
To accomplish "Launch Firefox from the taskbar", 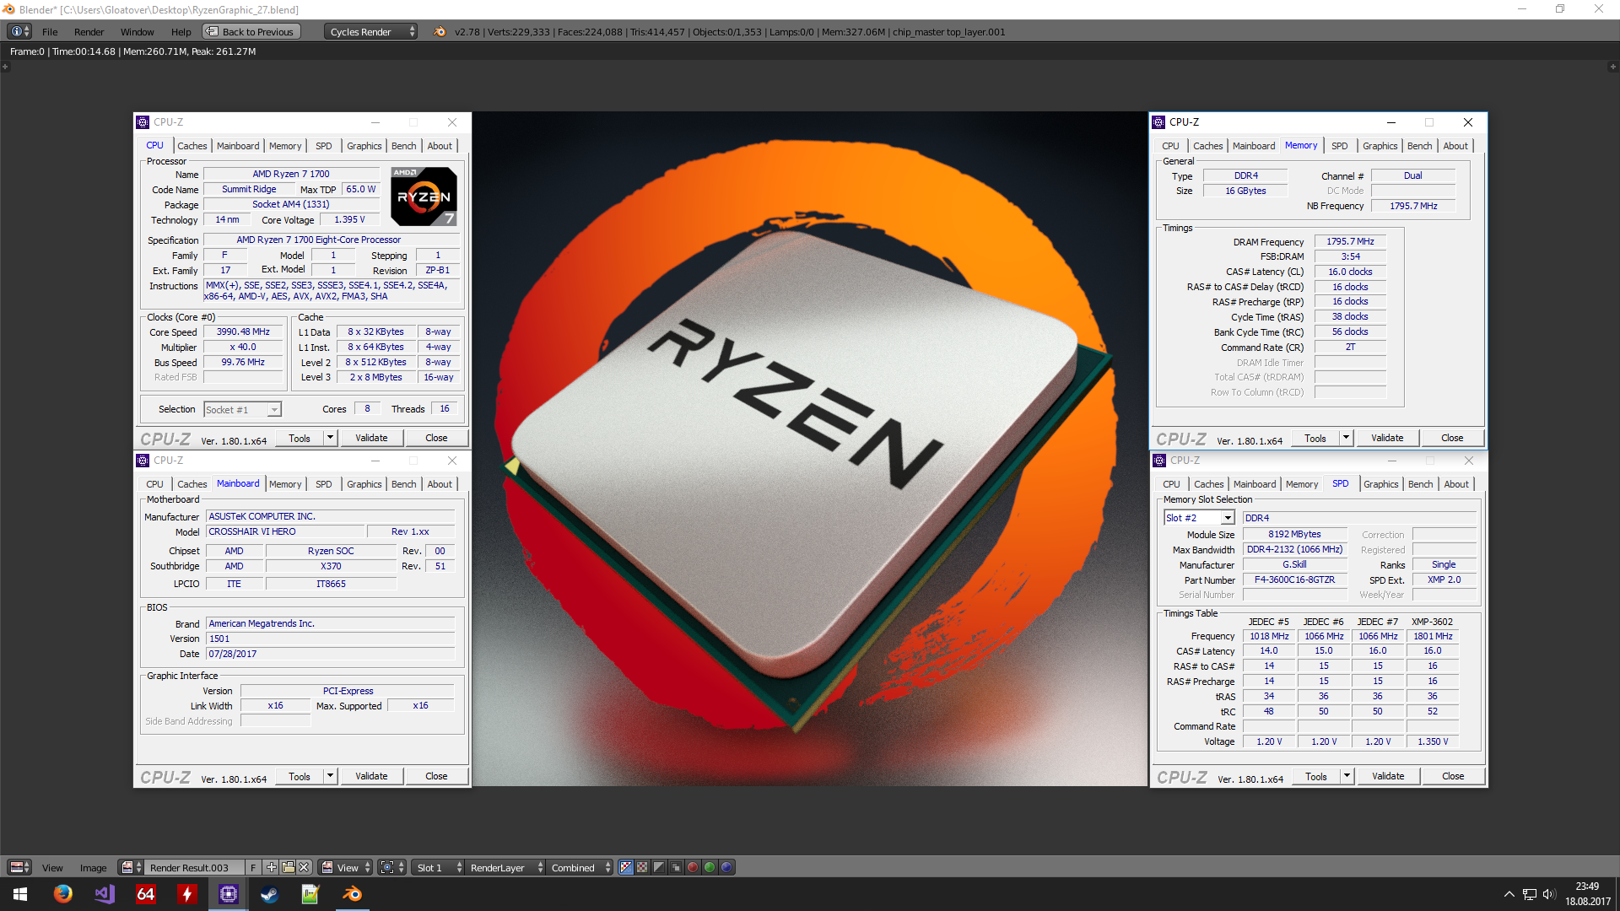I will tap(62, 894).
